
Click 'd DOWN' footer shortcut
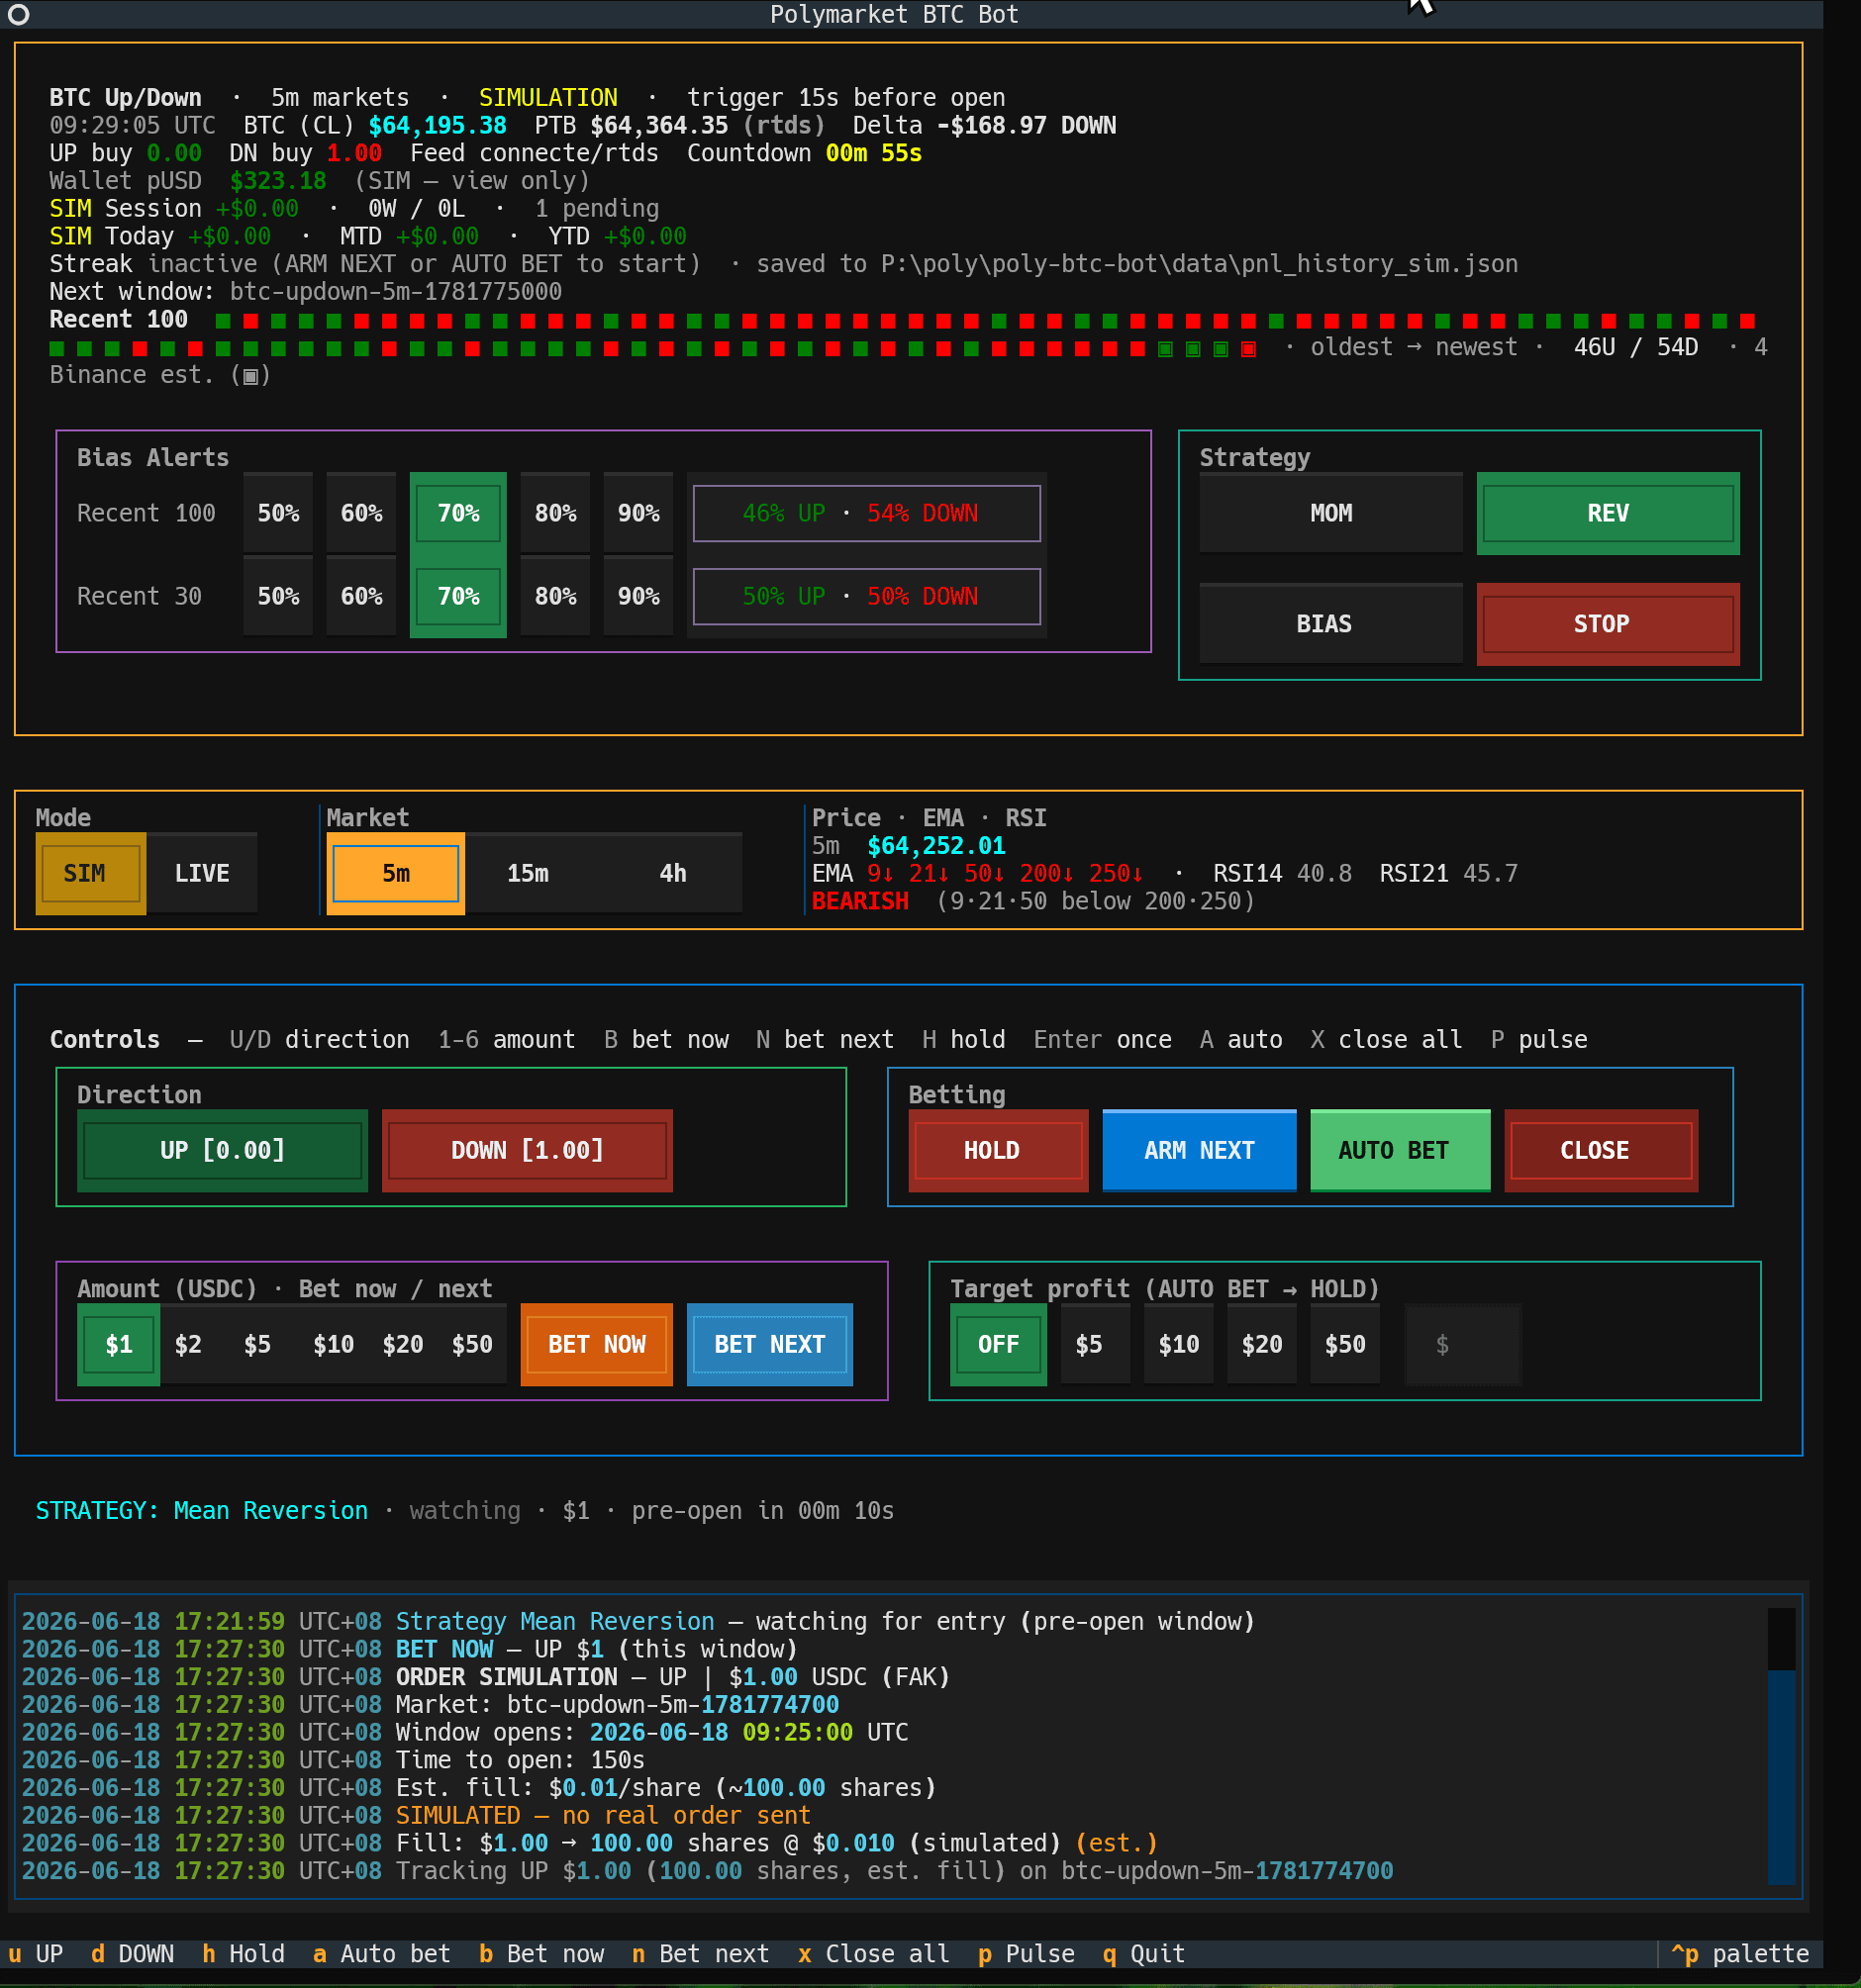pyautogui.click(x=132, y=1953)
